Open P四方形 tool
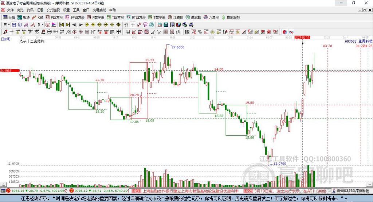Screen dimensions: 373x202 (x=54, y=18)
